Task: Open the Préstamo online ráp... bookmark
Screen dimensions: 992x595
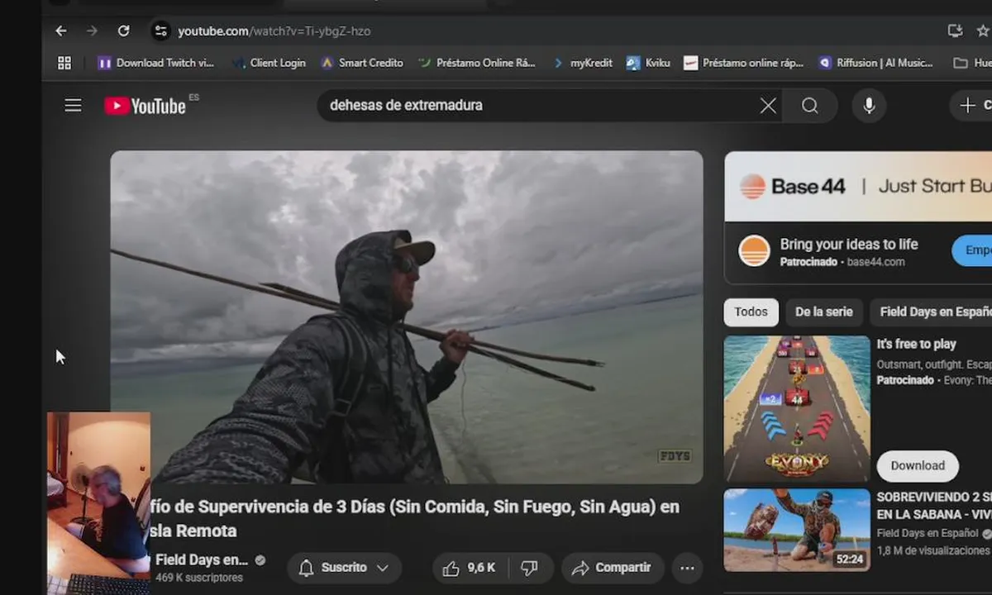Action: (743, 63)
